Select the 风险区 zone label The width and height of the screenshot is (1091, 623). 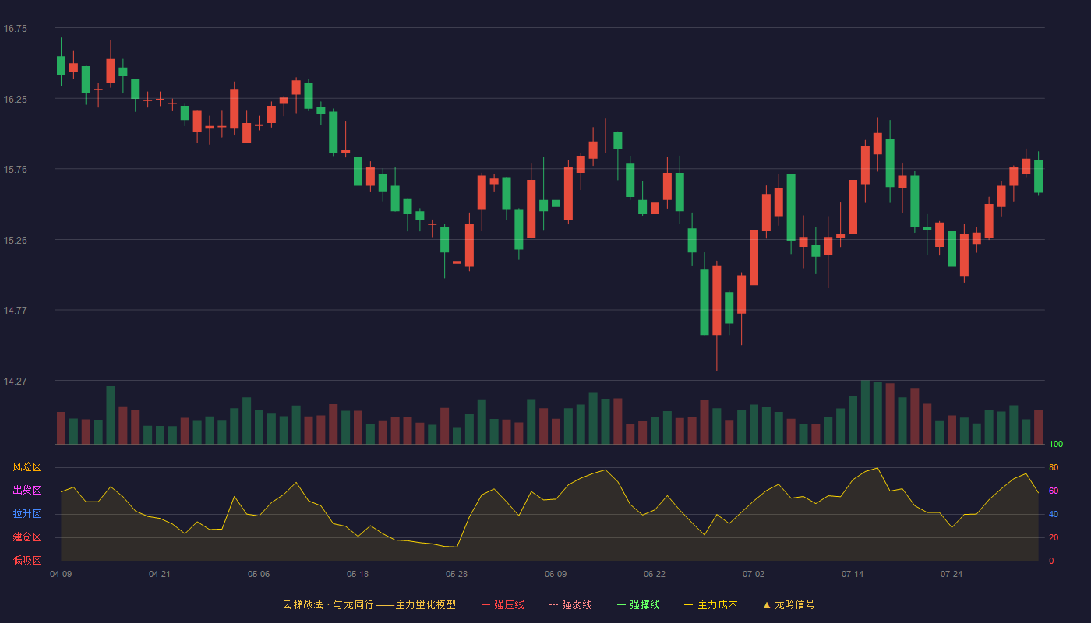(x=26, y=467)
